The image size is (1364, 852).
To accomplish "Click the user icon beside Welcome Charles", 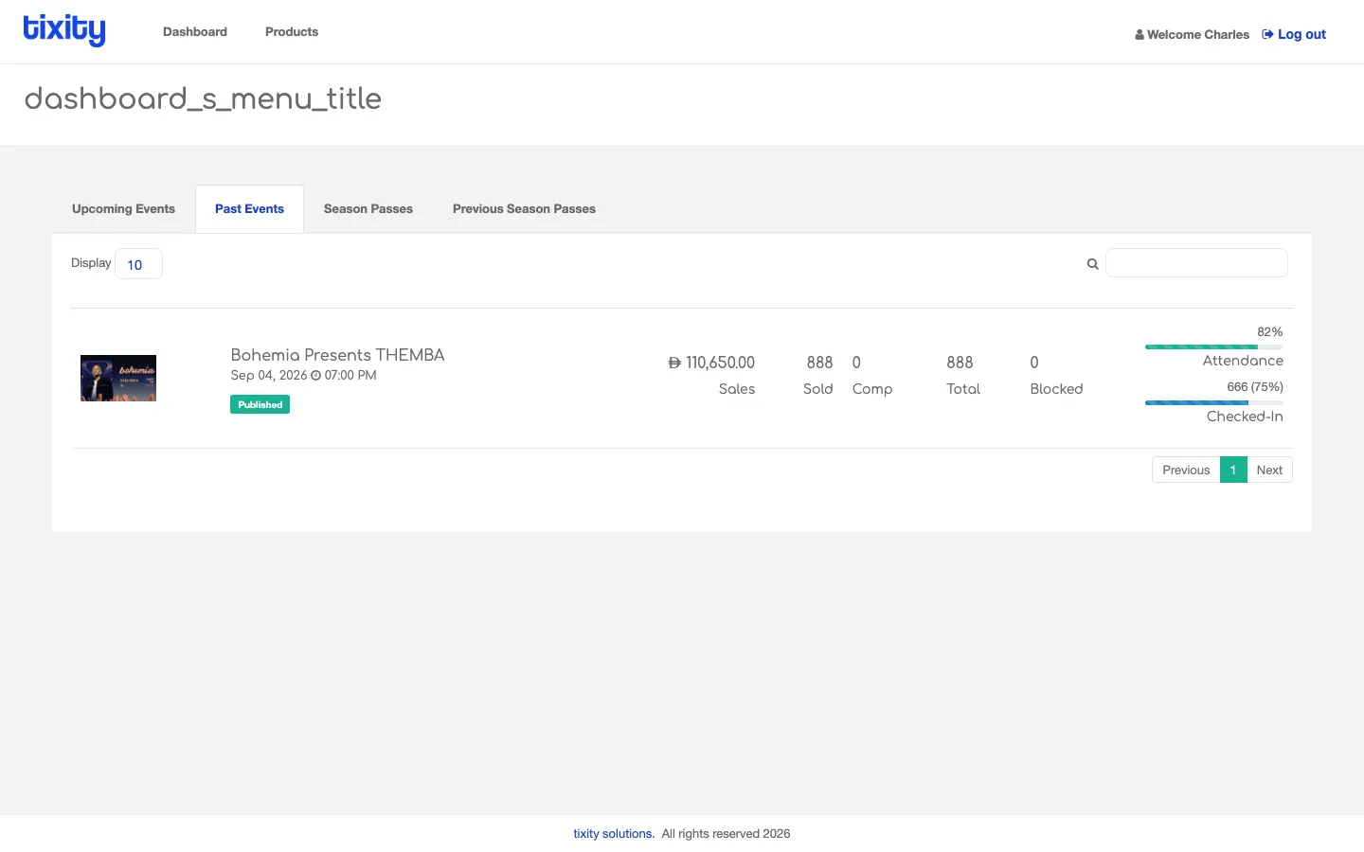I will pos(1140,35).
